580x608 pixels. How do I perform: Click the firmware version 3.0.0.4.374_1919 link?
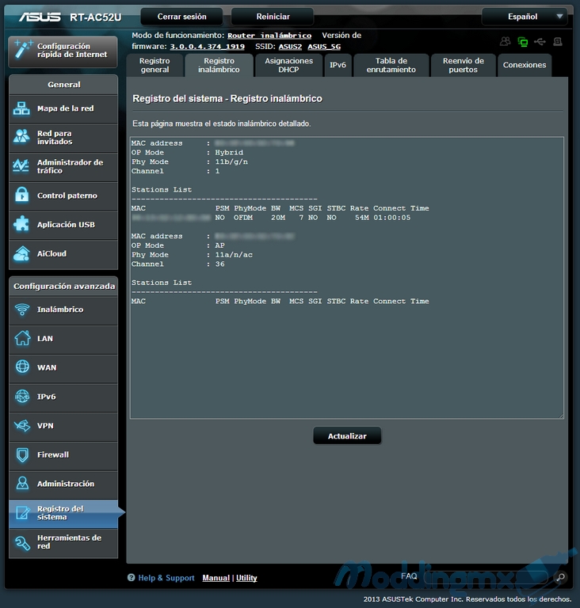208,47
